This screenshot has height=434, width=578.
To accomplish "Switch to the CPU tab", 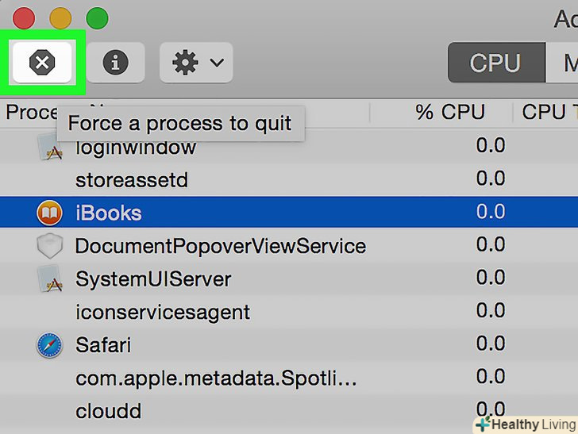I will click(x=495, y=63).
